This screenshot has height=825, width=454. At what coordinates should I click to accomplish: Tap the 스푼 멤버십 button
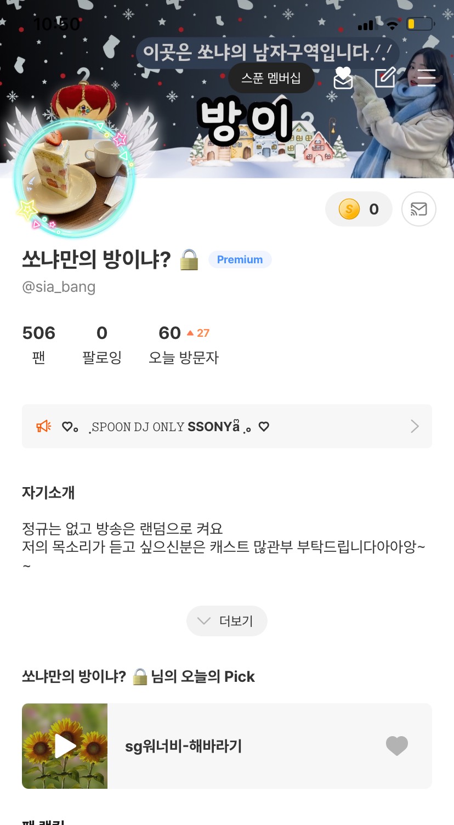pos(271,78)
